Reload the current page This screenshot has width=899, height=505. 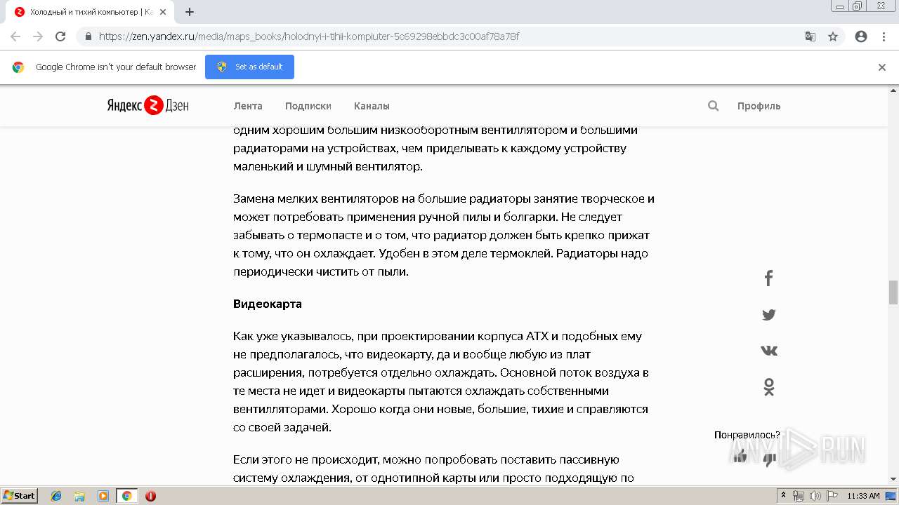pyautogui.click(x=60, y=36)
